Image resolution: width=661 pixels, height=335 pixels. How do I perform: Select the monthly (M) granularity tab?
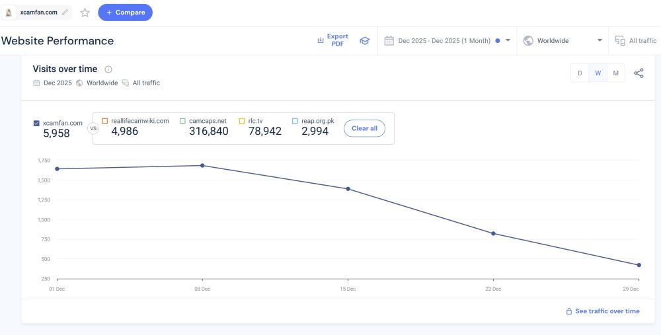click(x=615, y=73)
